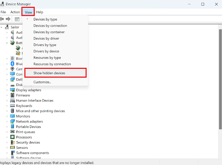Image resolution: width=222 pixels, height=165 pixels.
Task: Click the status bar description text
Action: [47, 163]
